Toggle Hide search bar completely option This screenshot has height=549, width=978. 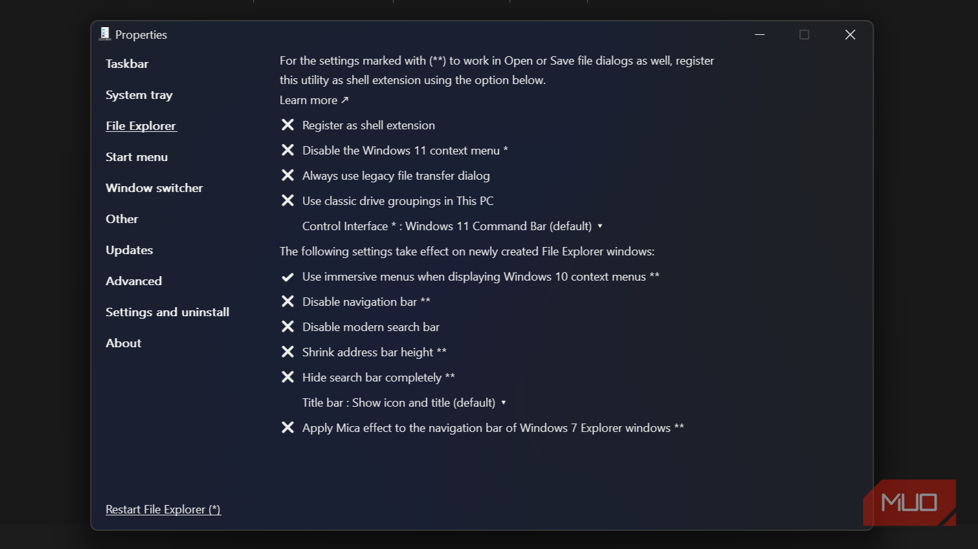378,378
